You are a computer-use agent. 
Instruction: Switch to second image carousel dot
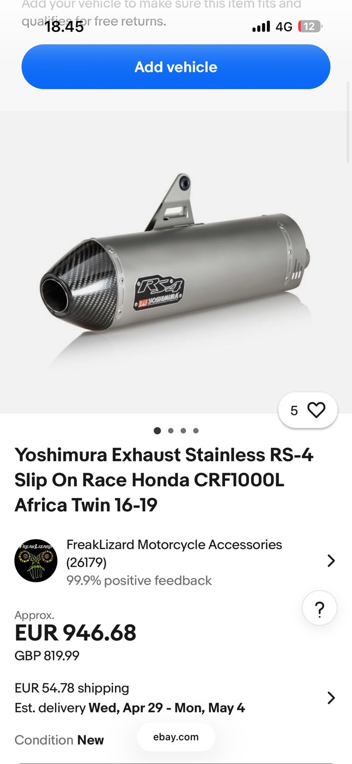pos(171,431)
